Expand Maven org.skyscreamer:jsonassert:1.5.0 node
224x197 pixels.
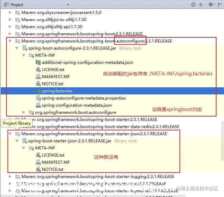10,13
